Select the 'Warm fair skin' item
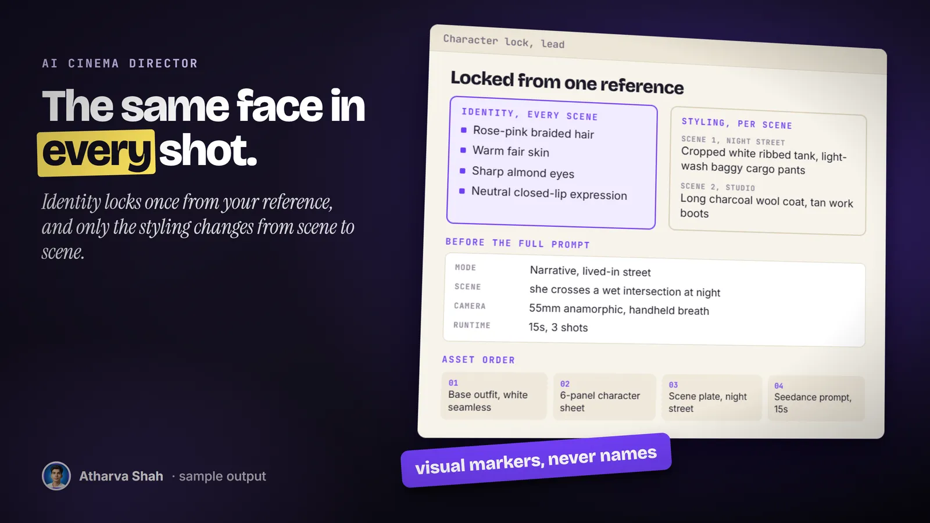 pos(510,151)
